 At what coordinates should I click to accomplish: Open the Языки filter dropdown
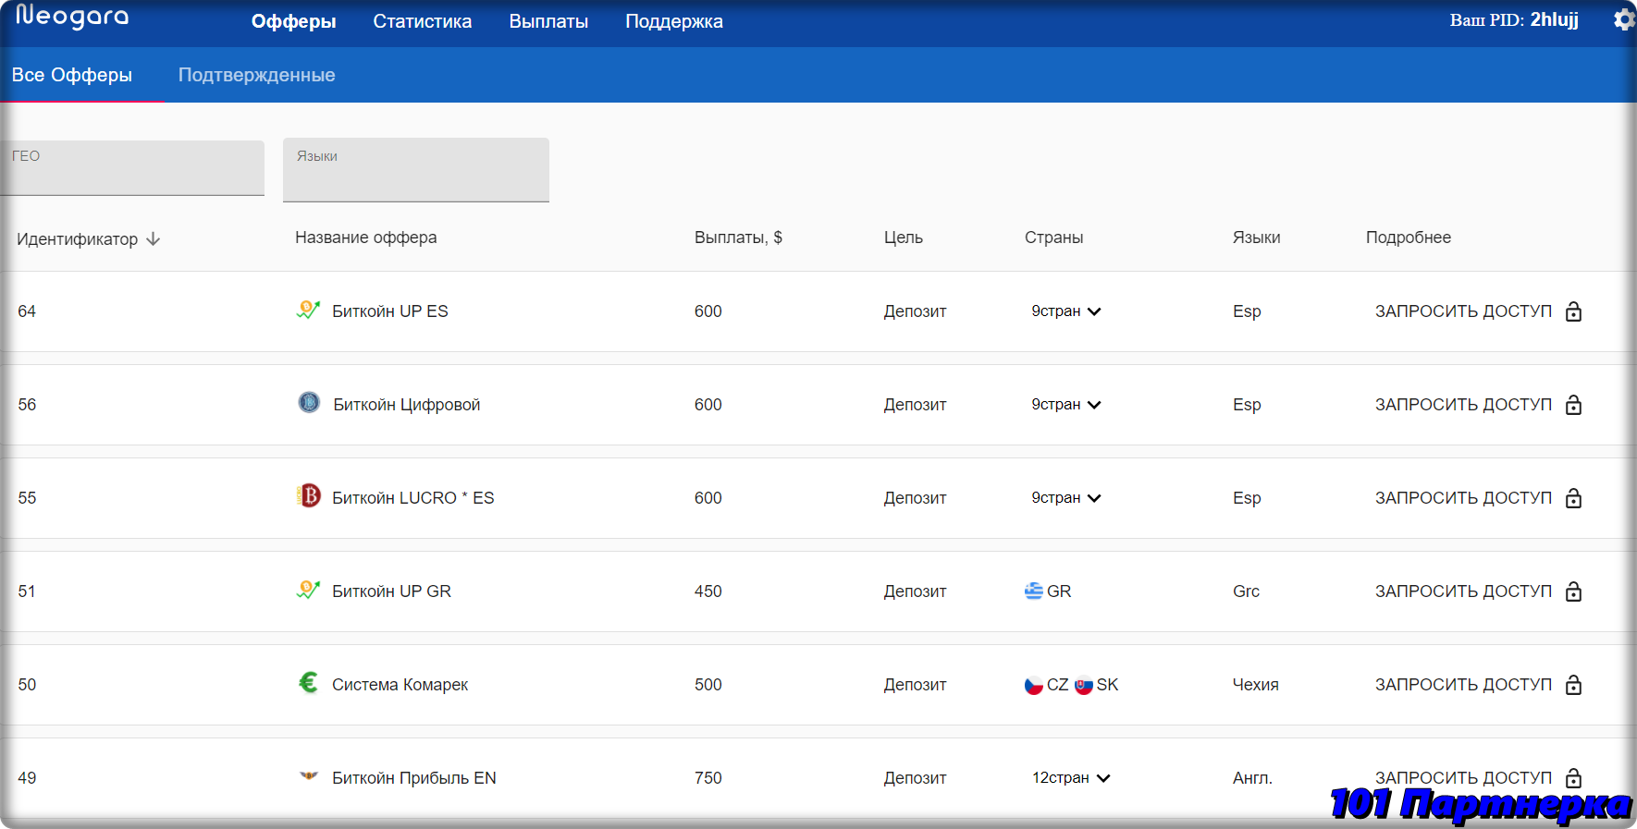(416, 170)
